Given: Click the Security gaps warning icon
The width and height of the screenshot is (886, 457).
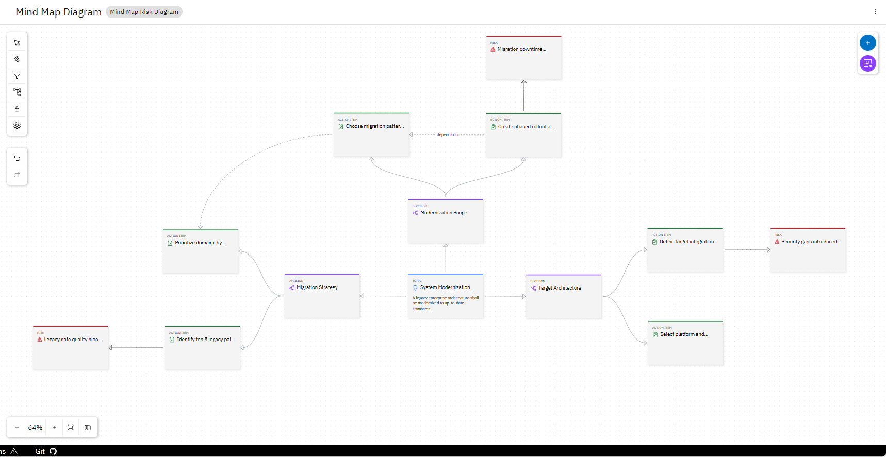Looking at the screenshot, I should (777, 242).
